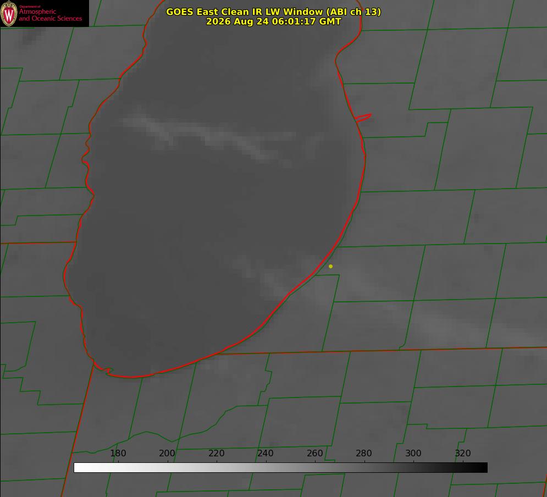Image resolution: width=547 pixels, height=497 pixels.
Task: Click the GOES East Clean IR title
Action: (x=274, y=12)
